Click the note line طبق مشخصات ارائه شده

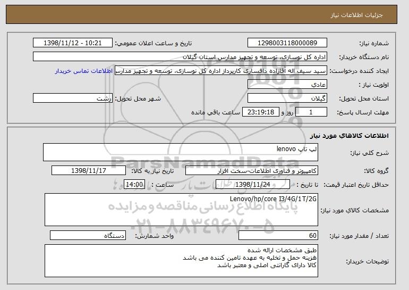point(282,250)
